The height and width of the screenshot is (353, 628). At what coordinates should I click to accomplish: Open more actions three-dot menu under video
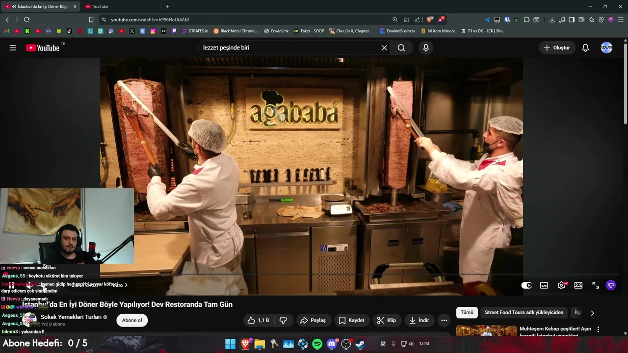(444, 320)
